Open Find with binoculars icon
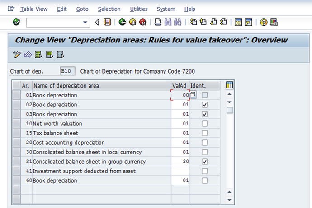The height and width of the screenshot is (208, 312). click(168, 22)
